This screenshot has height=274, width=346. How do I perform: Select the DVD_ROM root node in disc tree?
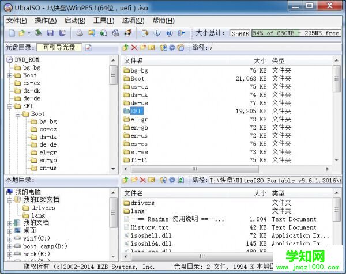tap(27, 60)
